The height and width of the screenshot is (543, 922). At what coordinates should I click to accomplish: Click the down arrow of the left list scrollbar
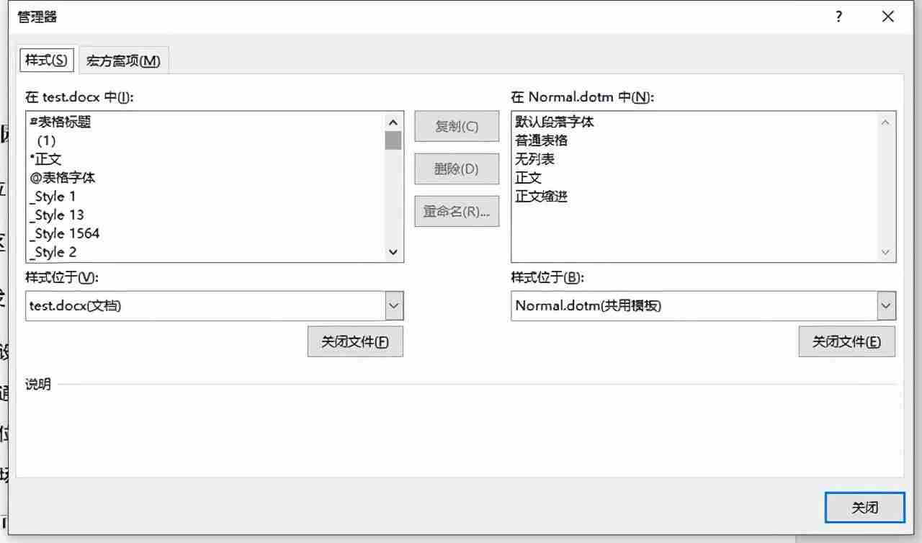pos(393,253)
